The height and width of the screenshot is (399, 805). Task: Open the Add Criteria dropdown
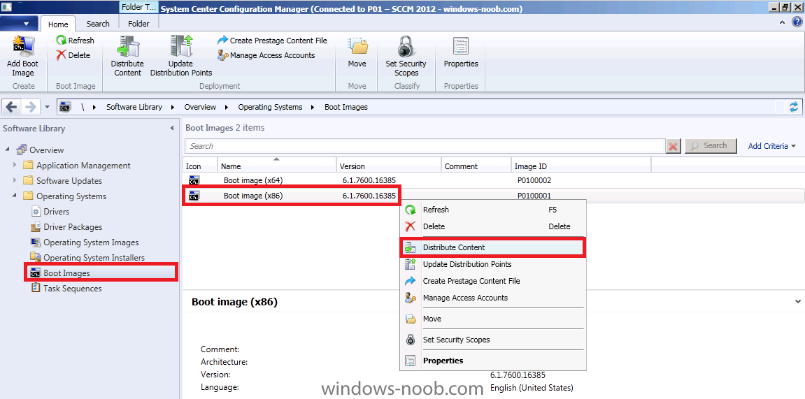771,146
